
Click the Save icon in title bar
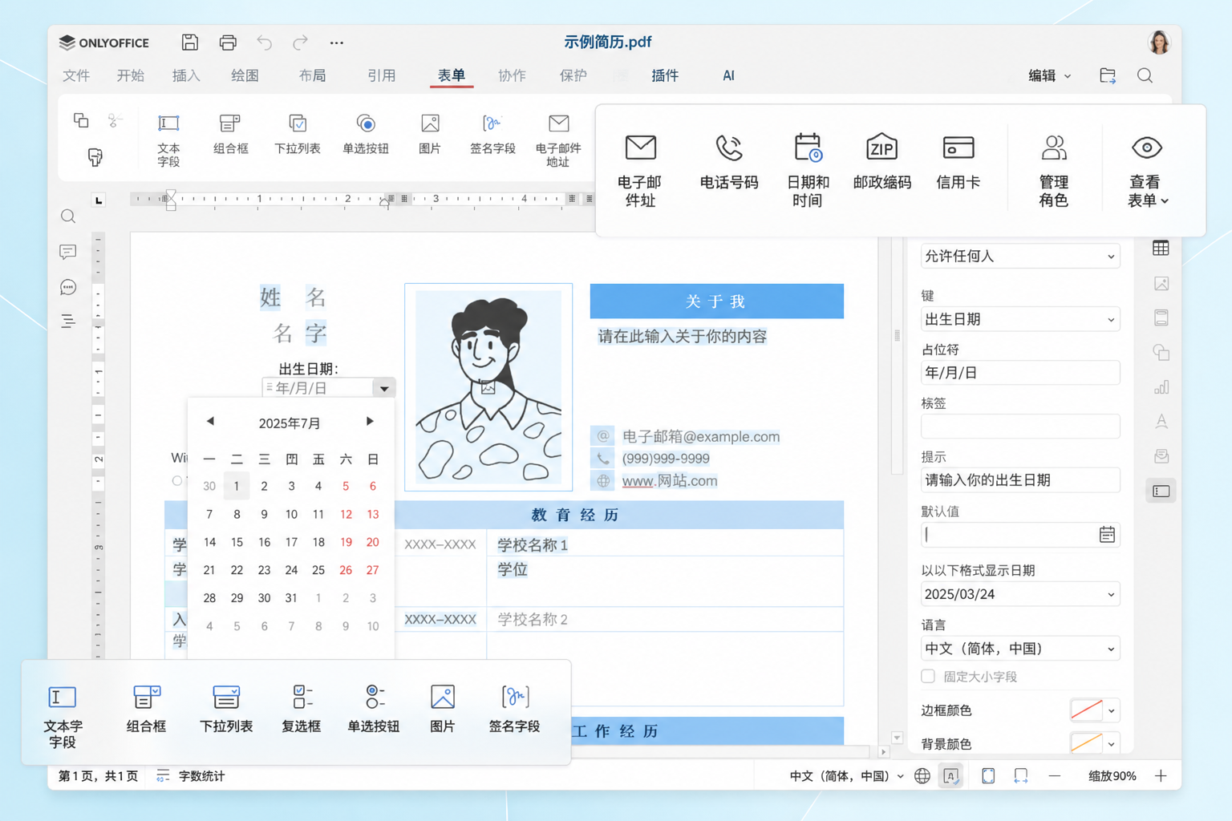pos(190,42)
